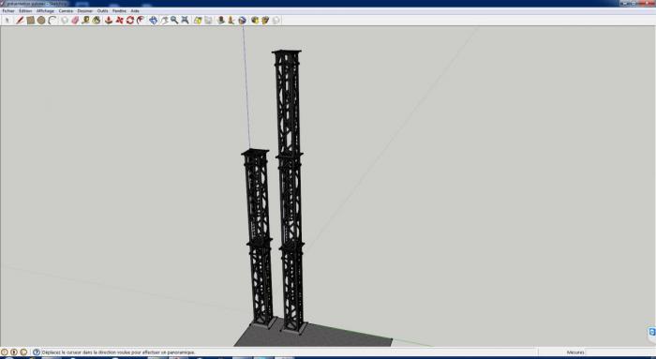The image size is (656, 359).
Task: Click the 'Déplacez le curseur' status hint
Action: tap(118, 352)
